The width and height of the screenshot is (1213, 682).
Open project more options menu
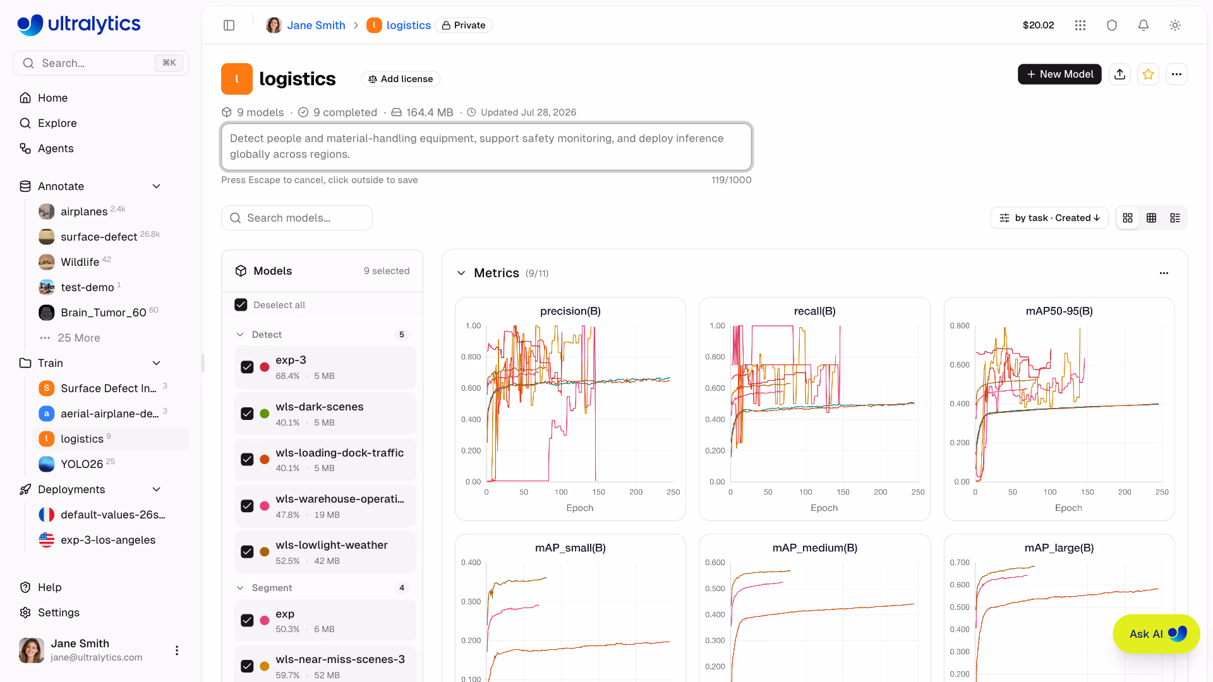tap(1176, 75)
